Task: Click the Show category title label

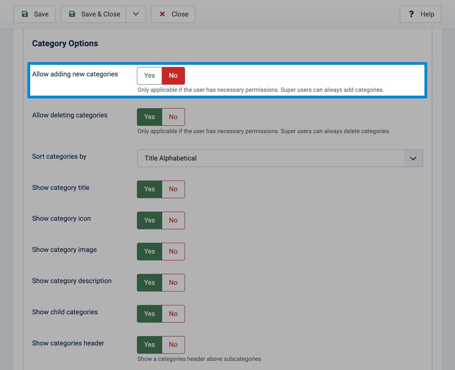Action: [61, 187]
